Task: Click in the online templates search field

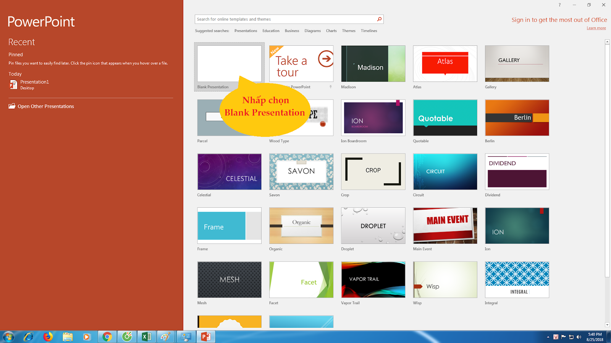Action: click(285, 19)
